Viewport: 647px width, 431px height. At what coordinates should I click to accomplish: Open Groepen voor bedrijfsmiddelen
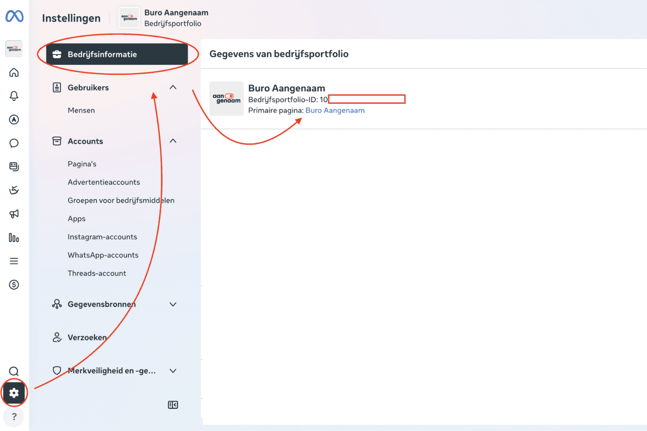[x=121, y=200]
